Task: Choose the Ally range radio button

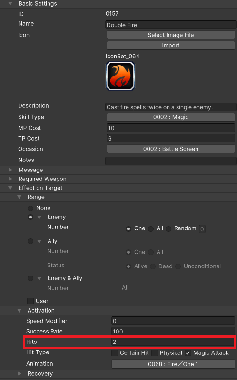Action: pos(30,241)
